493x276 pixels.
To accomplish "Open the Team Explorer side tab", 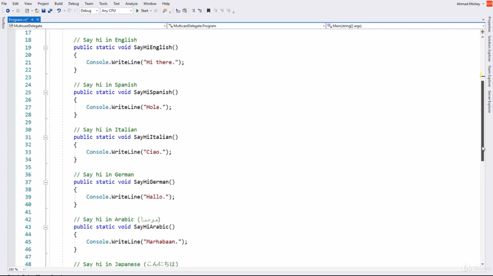I will point(490,76).
